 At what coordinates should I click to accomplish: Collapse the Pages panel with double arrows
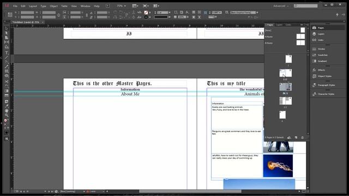(302, 24)
